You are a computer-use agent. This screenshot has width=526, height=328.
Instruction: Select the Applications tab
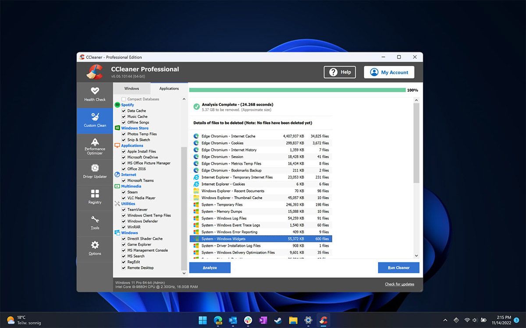[169, 88]
